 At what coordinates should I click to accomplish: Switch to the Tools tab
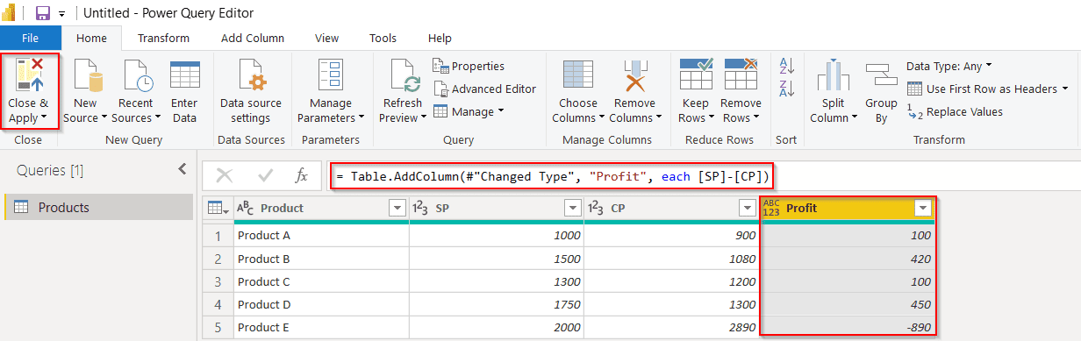pos(383,38)
